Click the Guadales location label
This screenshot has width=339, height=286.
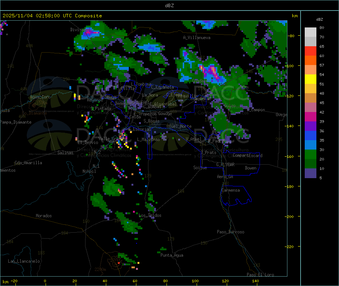(x=201, y=81)
